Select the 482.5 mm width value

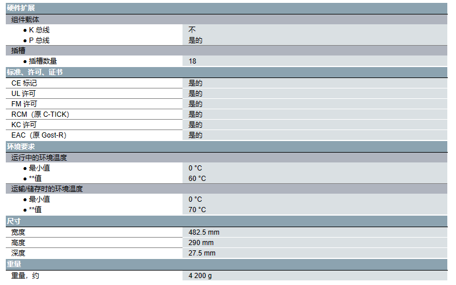tap(204, 232)
